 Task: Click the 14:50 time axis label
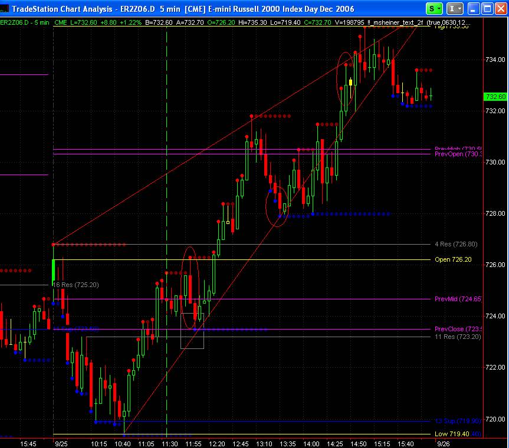359,444
